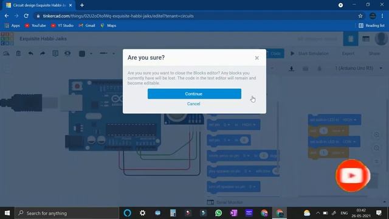Image resolution: width=389 pixels, height=219 pixels.
Task: Open the YT Studio bookmark
Action: click(62, 26)
